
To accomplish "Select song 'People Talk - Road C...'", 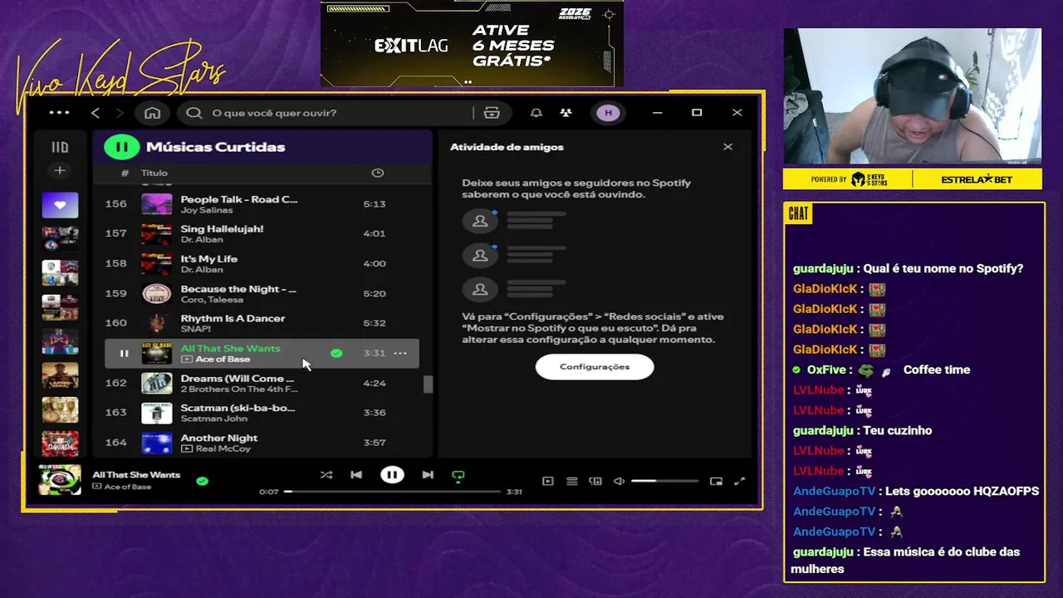I will [x=239, y=199].
